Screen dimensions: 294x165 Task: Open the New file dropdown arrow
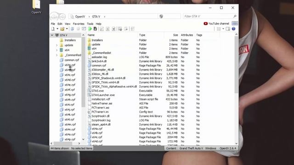57,29
